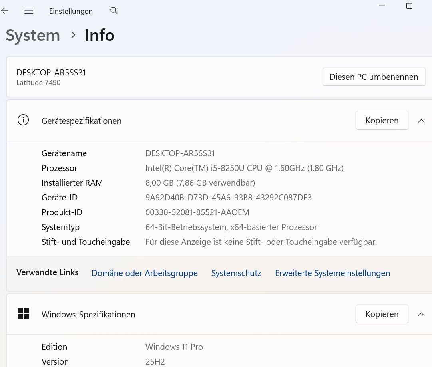Maximize the Einstellungen window
432x367 pixels.
point(409,6)
